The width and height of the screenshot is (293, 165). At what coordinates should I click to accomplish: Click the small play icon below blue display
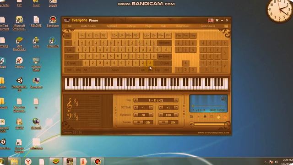(198, 117)
